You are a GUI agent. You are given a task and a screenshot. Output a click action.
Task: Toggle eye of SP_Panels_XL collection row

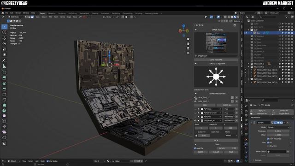pyautogui.click(x=195, y=120)
